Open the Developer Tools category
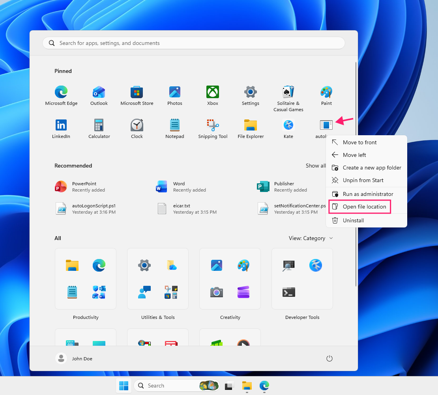 pyautogui.click(x=302, y=279)
